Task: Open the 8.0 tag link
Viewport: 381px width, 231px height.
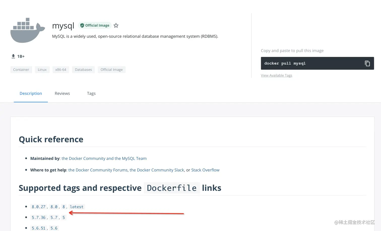Action: [54, 207]
